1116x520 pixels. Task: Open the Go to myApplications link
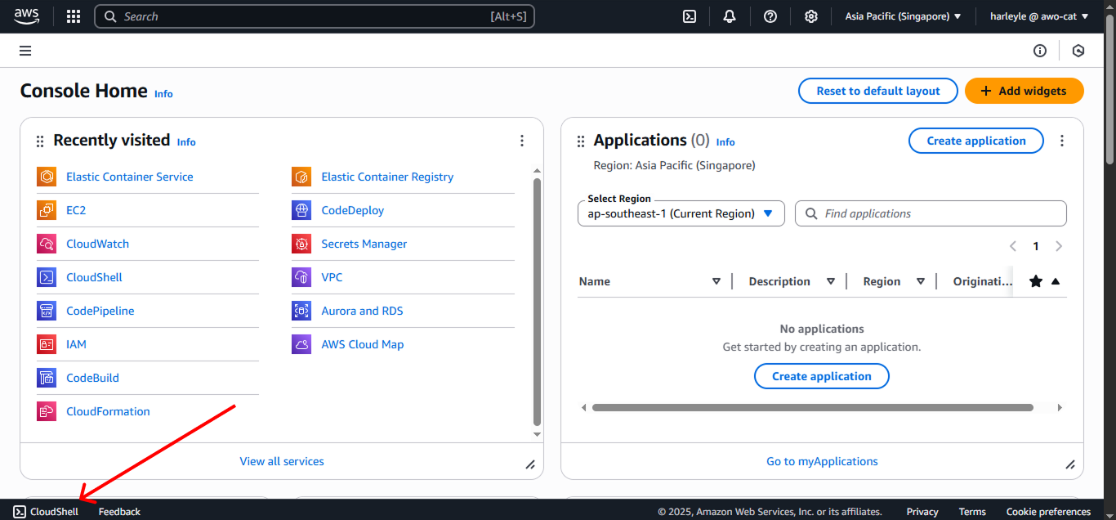tap(822, 461)
